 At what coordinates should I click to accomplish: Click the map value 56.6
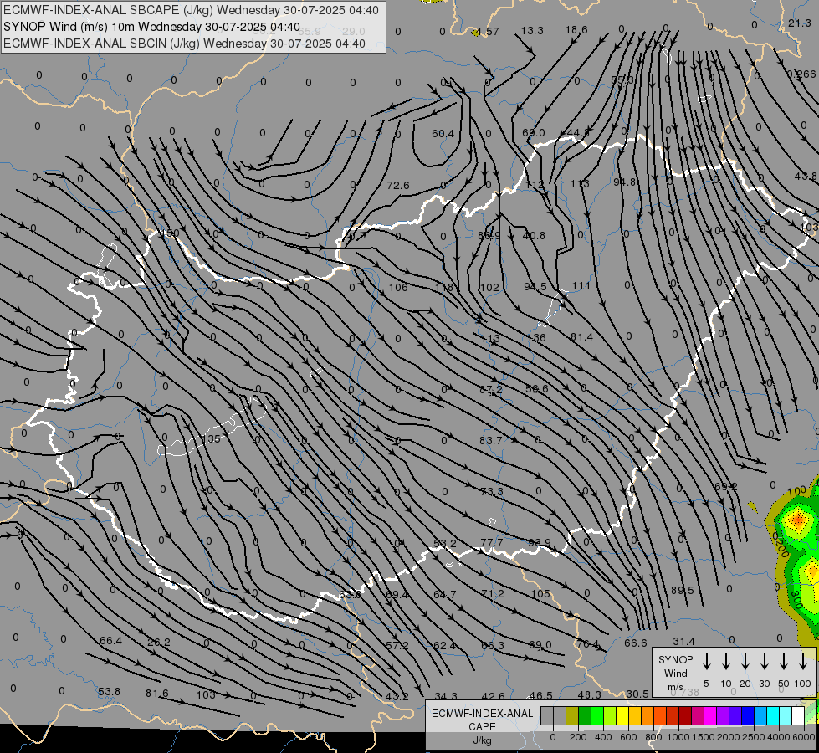(x=537, y=389)
